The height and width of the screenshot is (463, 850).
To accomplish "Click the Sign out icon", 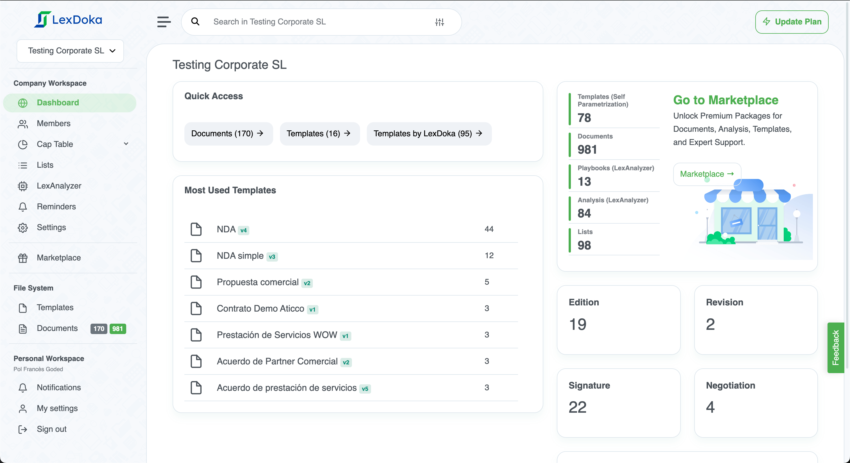I will point(23,429).
